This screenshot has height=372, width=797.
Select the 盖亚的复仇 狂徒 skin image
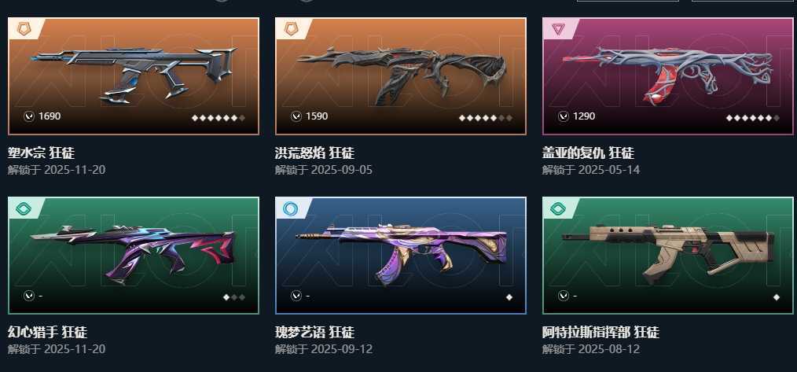[668, 76]
